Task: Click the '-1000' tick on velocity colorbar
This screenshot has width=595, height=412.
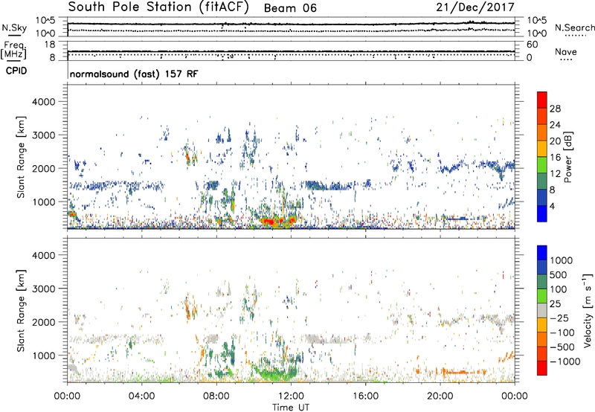Action: pos(565,361)
